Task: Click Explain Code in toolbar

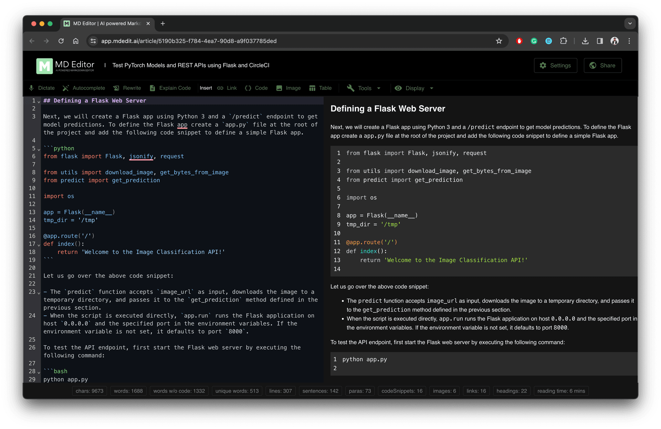Action: (x=170, y=88)
